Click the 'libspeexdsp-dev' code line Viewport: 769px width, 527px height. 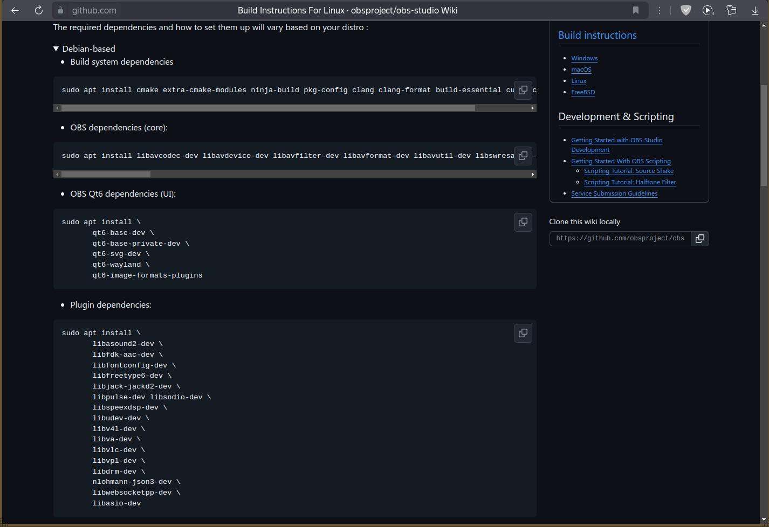(130, 407)
